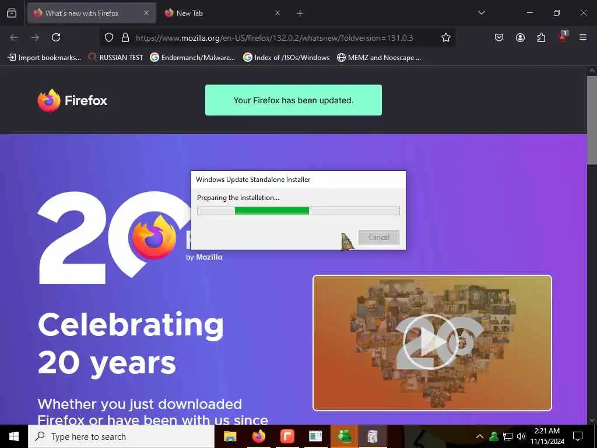Open tracking protection shield icon
The image size is (597, 448).
pyautogui.click(x=109, y=37)
